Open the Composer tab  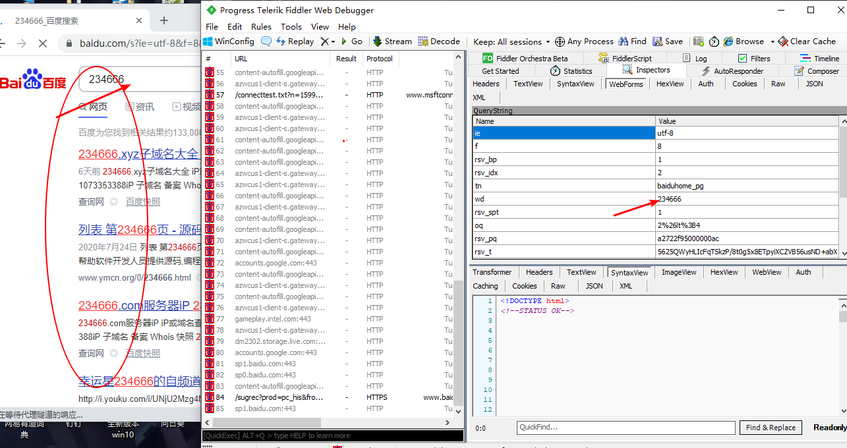coord(817,70)
